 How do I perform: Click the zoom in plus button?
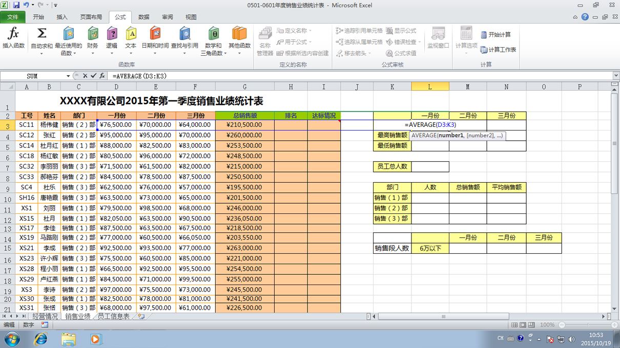[x=614, y=324]
